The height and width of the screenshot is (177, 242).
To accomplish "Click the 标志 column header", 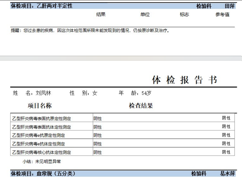I will point(184,15).
